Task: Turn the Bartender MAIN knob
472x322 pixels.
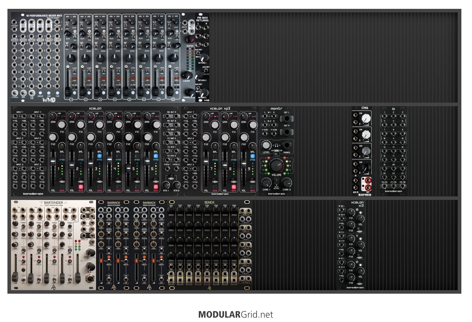Action: tap(91, 253)
